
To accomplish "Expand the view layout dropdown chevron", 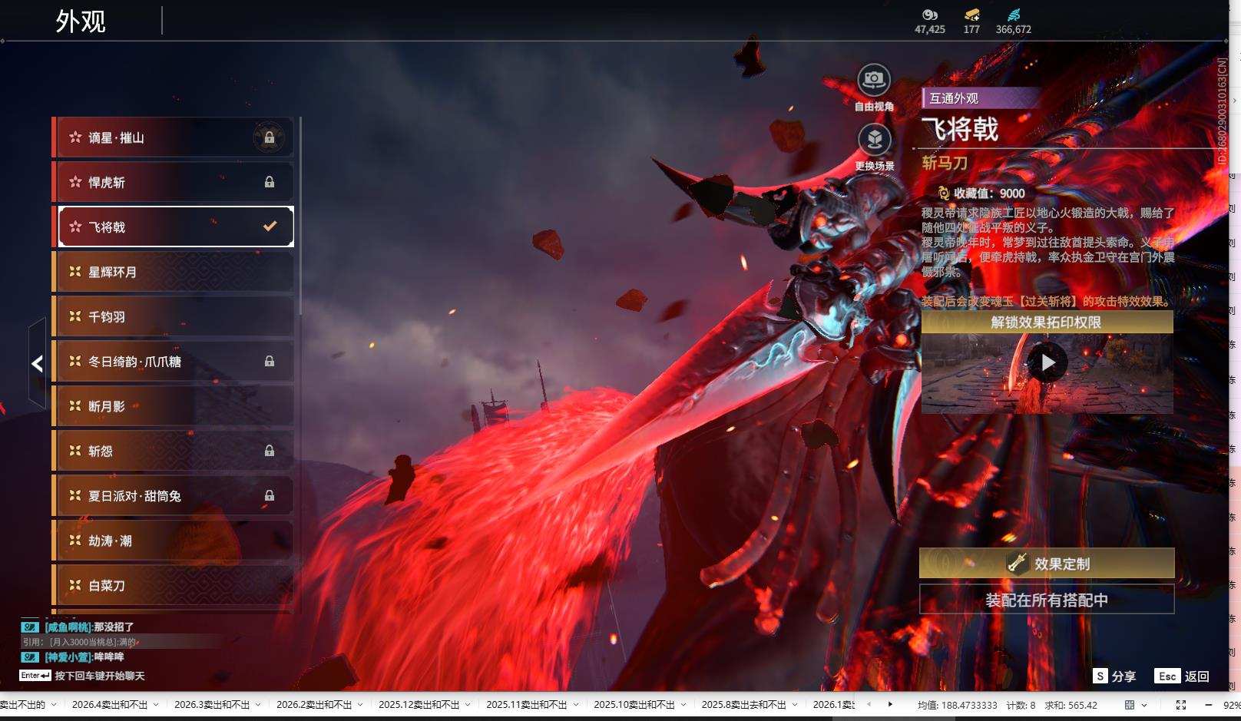I will tap(1144, 705).
